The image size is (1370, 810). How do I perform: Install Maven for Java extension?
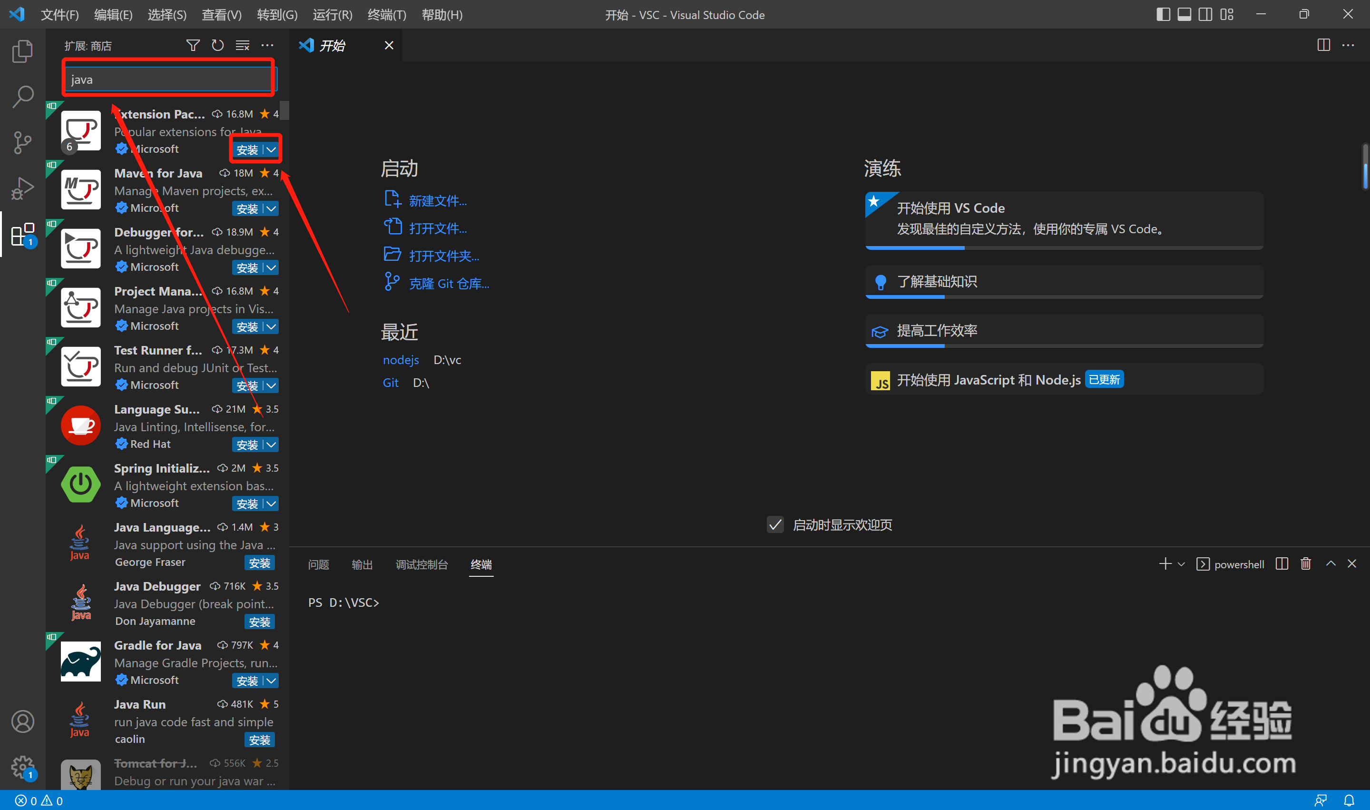(x=247, y=208)
